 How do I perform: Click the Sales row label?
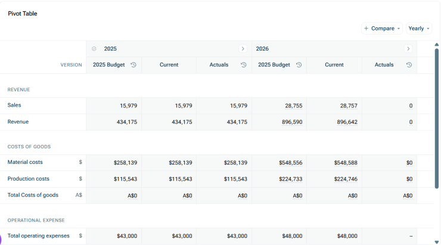pos(14,105)
